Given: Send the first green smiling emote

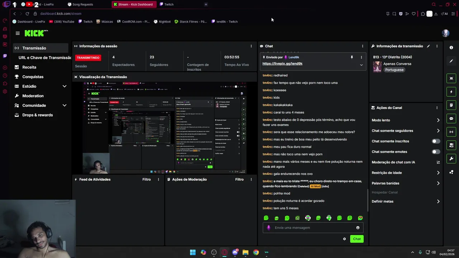Looking at the screenshot, I should point(266,218).
